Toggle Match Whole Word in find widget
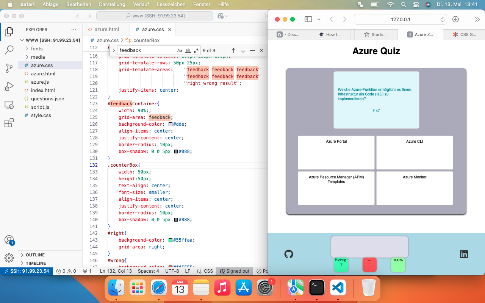 pyautogui.click(x=188, y=50)
